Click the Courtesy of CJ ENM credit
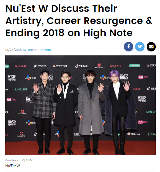 pyautogui.click(x=19, y=160)
